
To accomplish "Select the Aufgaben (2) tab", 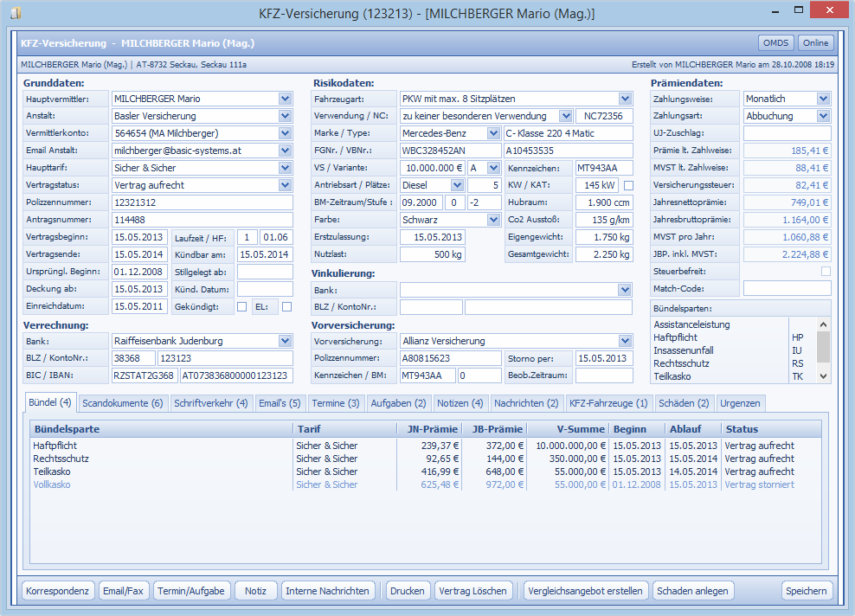I will click(399, 403).
